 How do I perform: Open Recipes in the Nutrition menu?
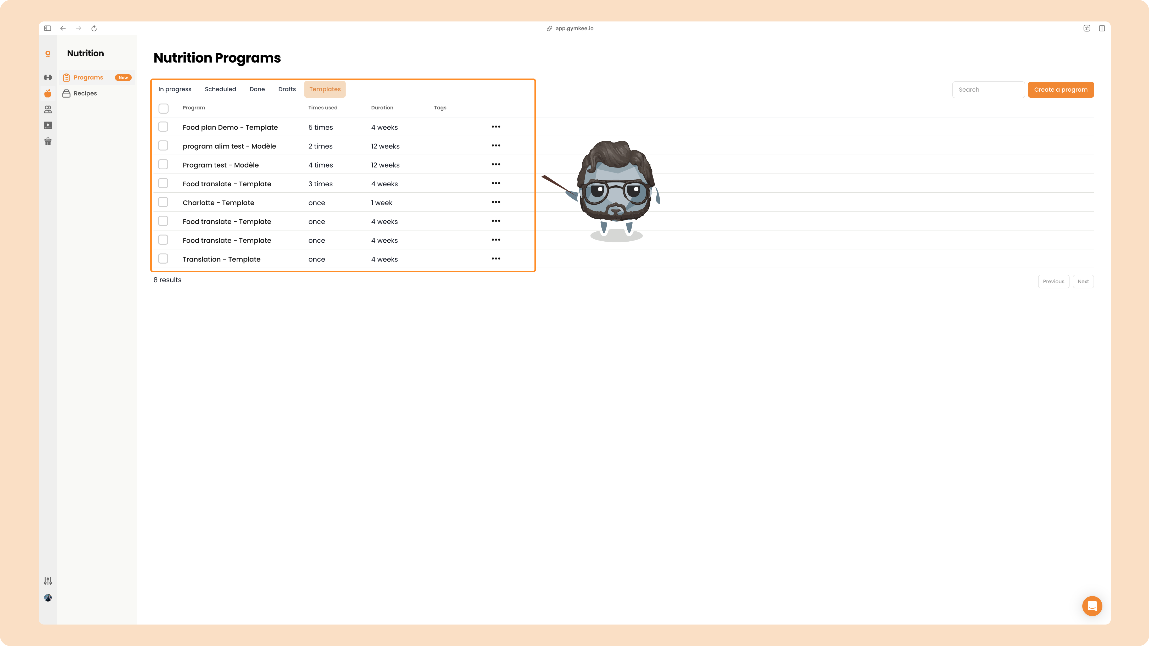point(97,93)
